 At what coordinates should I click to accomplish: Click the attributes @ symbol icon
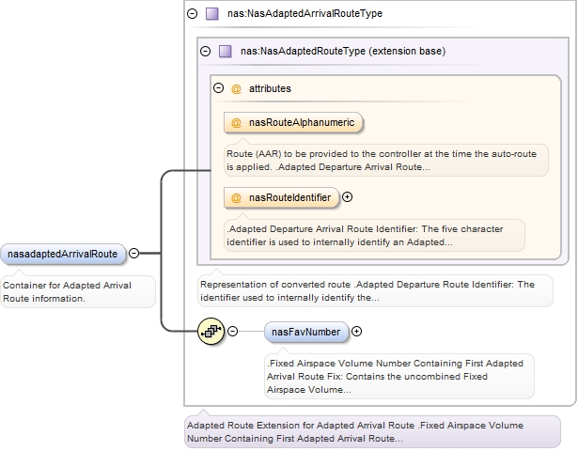click(x=236, y=88)
